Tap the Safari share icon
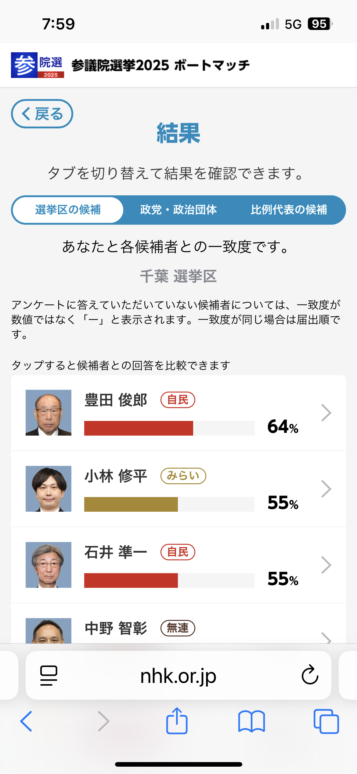Viewport: 357px width, 774px height. coord(177,721)
